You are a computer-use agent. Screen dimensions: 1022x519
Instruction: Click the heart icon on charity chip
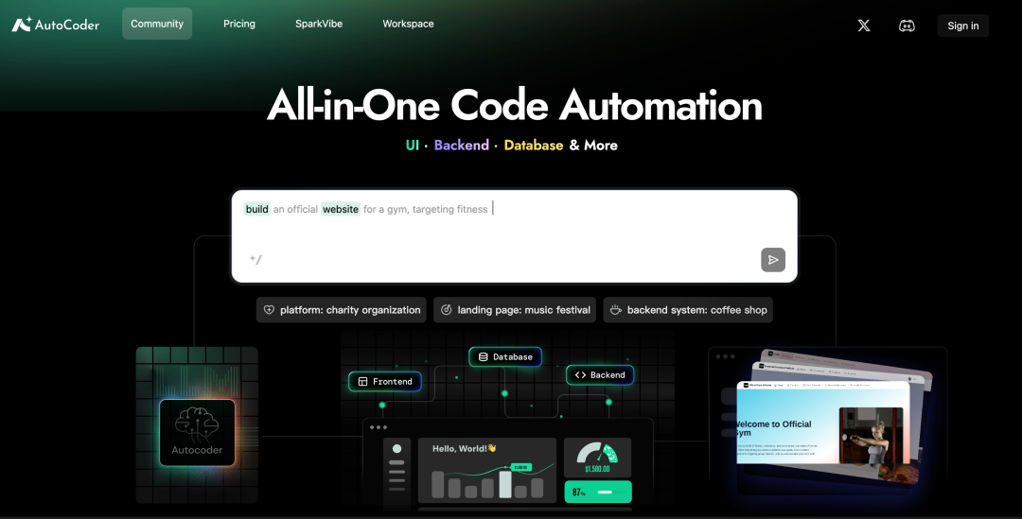269,310
